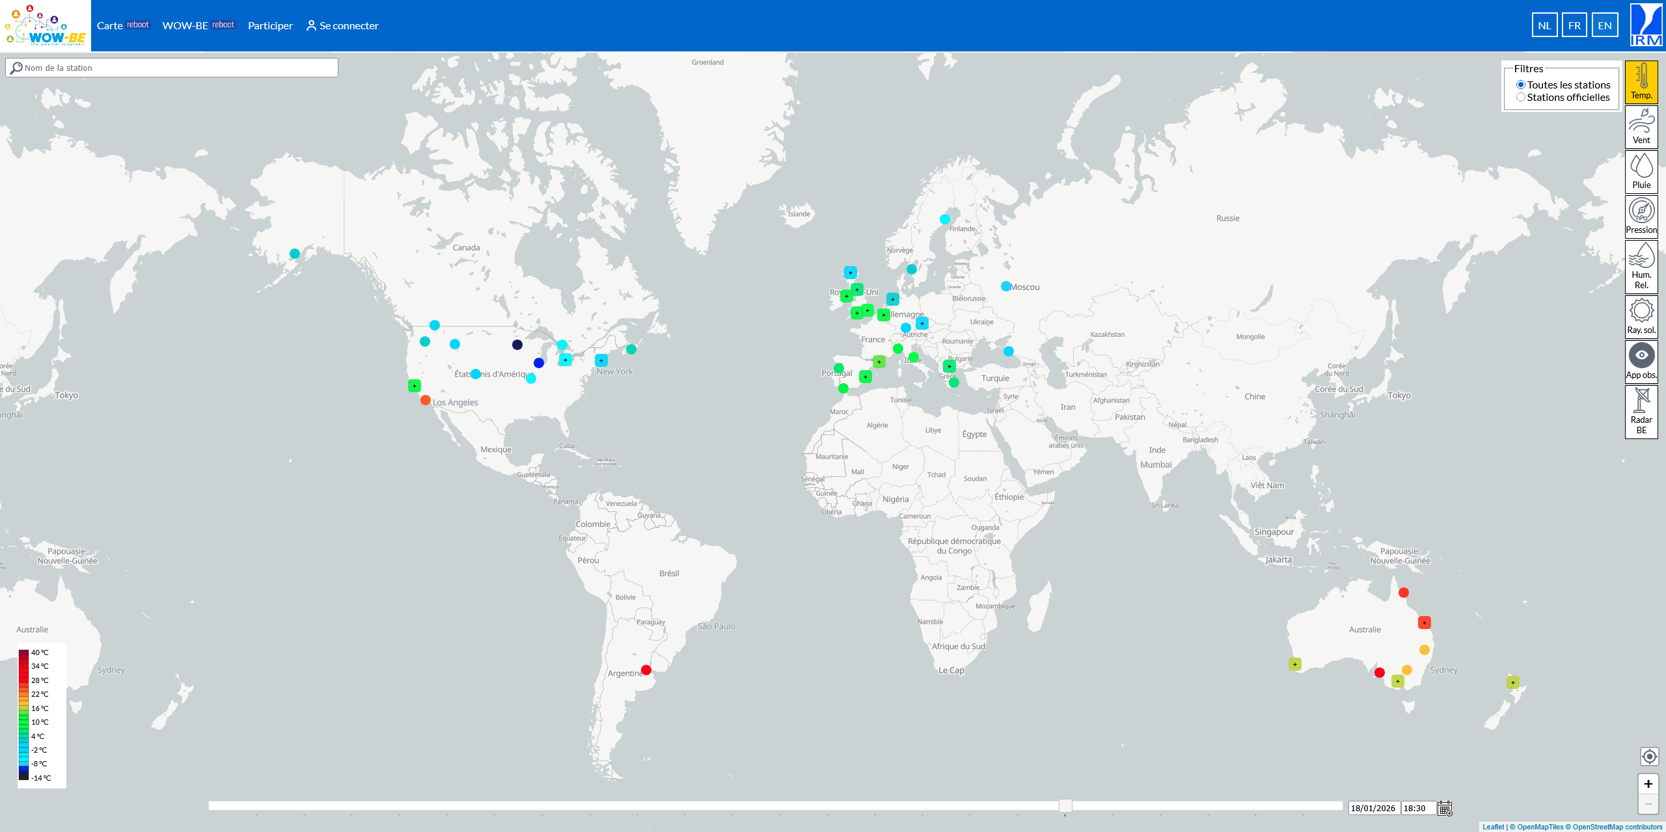Viewport: 1666px width, 832px height.
Task: Display the Hum. Rel. humidity layer
Action: pyautogui.click(x=1641, y=267)
